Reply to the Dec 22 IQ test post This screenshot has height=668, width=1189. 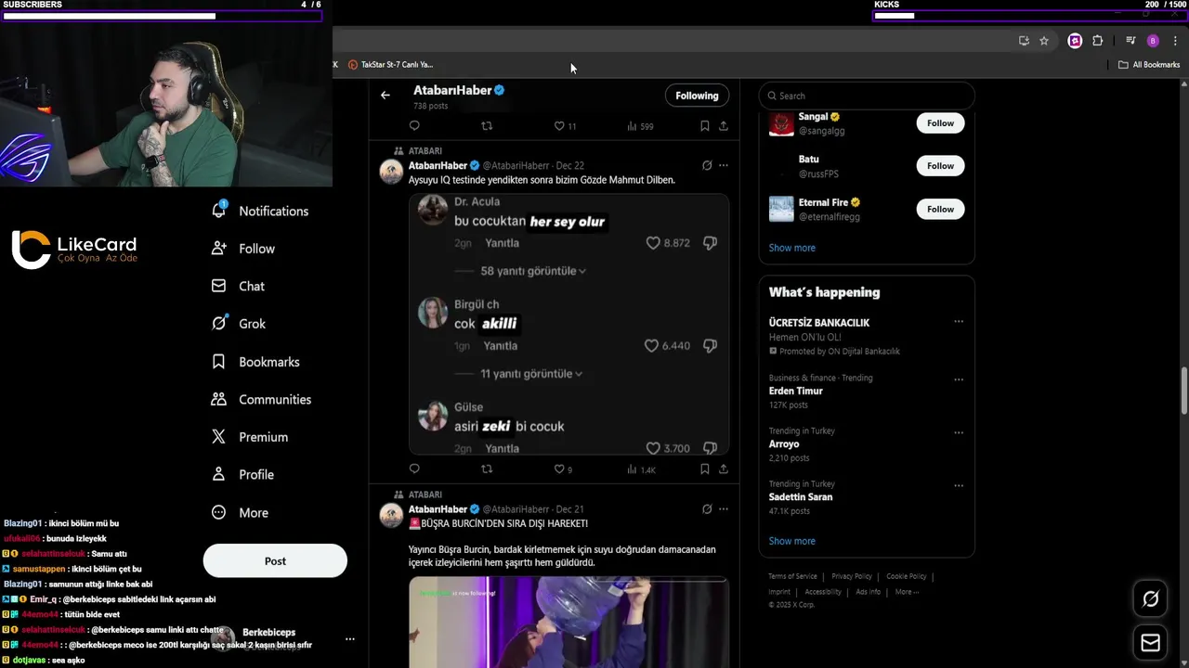coord(414,469)
